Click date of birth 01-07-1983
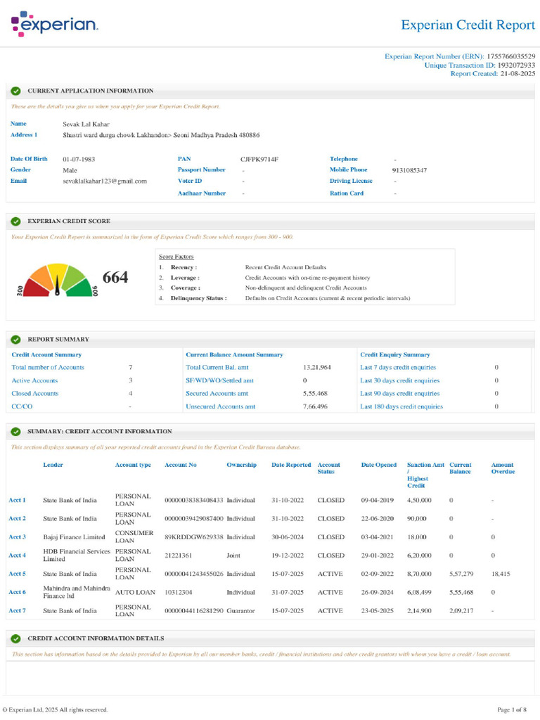540x720 pixels. 79,160
